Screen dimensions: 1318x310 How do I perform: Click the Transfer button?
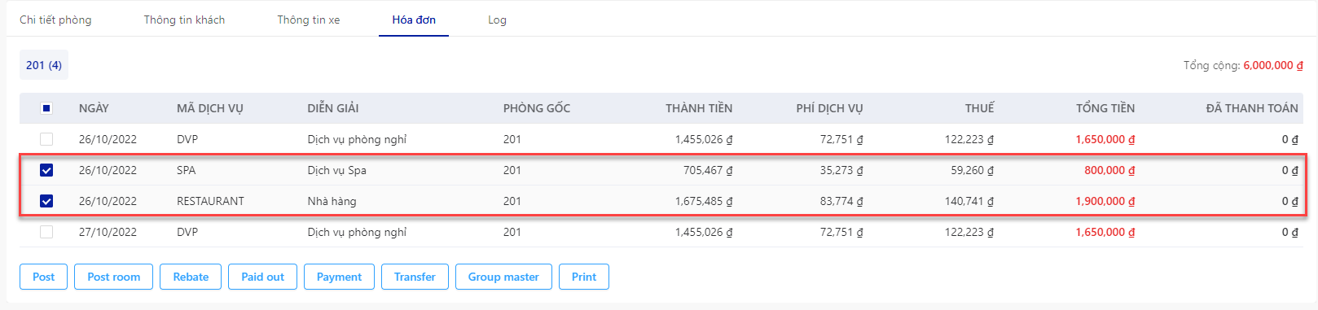click(415, 277)
